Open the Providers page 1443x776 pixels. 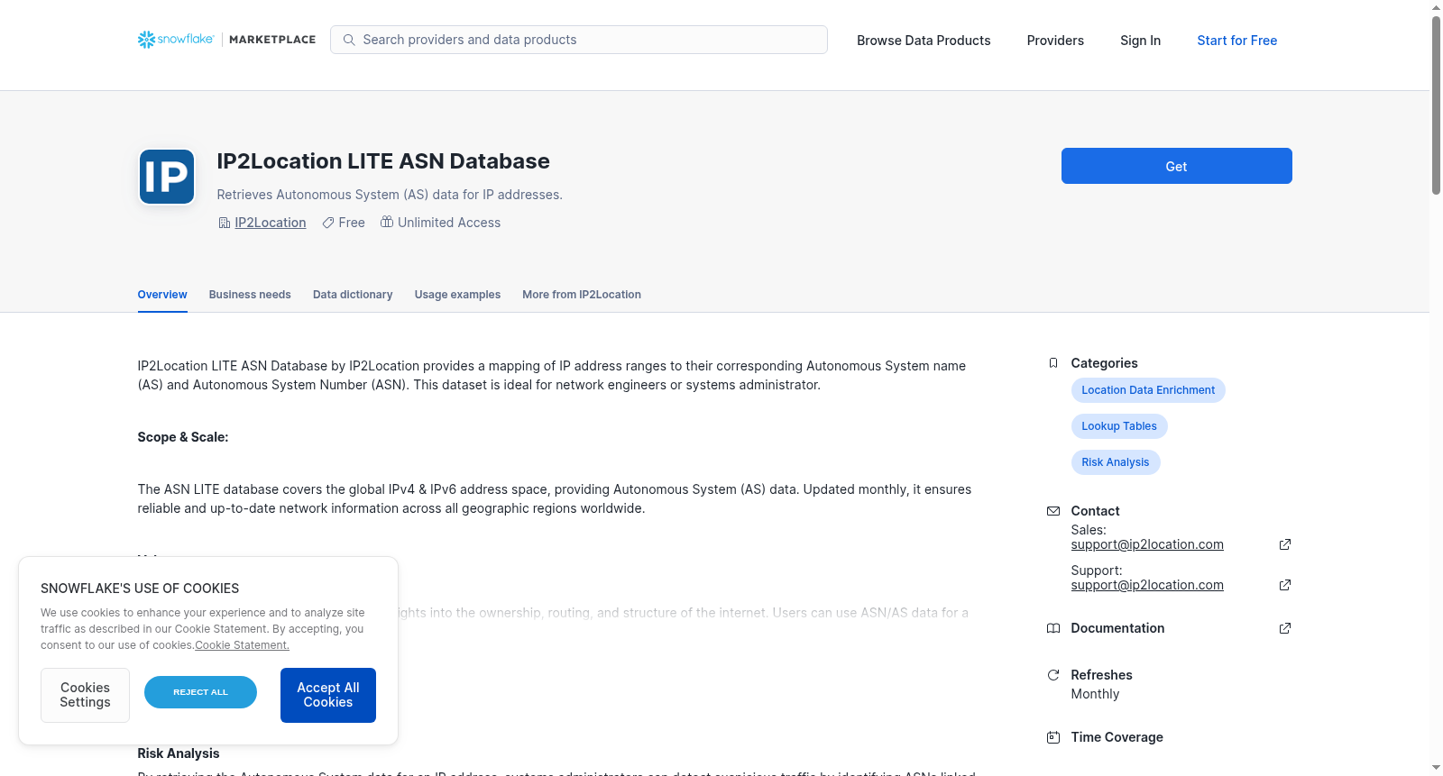click(x=1055, y=41)
